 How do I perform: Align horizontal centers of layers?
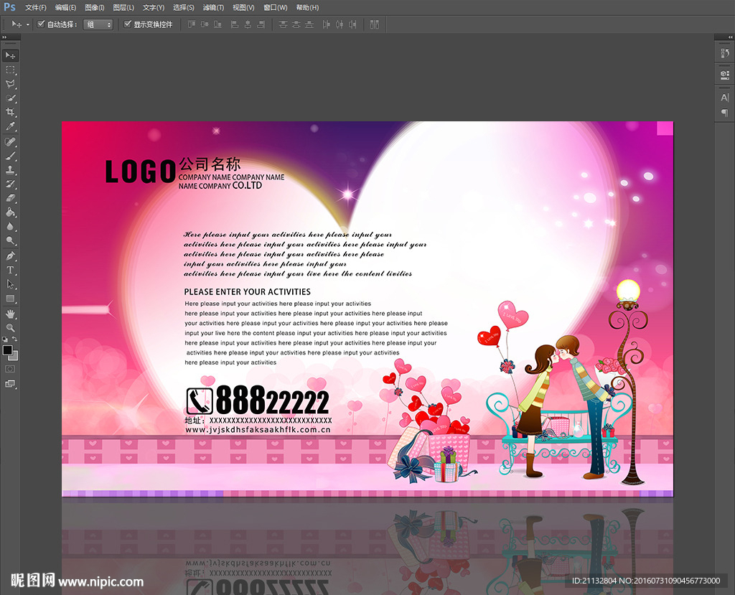[248, 24]
